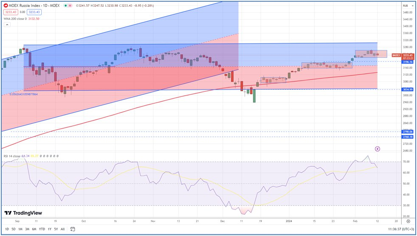Click the L3230.98 low value
The image size is (417, 236).
click(x=111, y=6)
